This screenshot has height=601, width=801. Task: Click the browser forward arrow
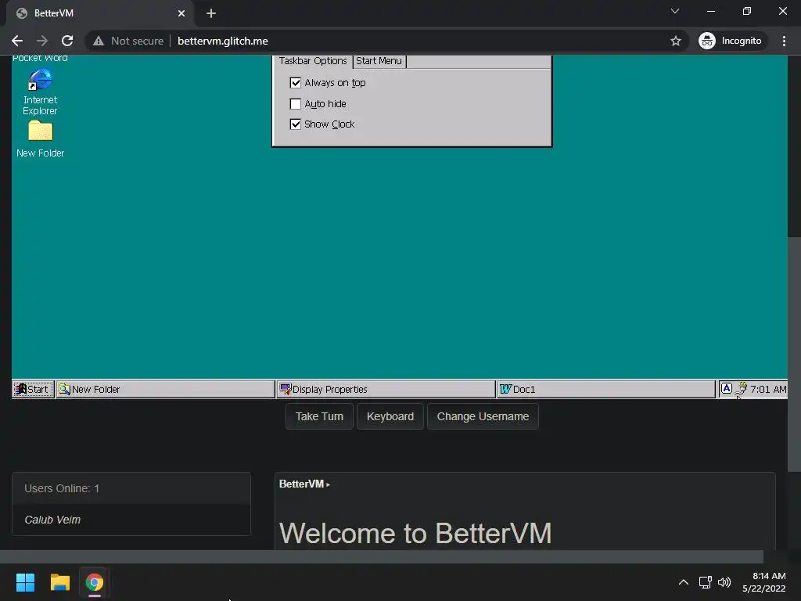click(42, 41)
